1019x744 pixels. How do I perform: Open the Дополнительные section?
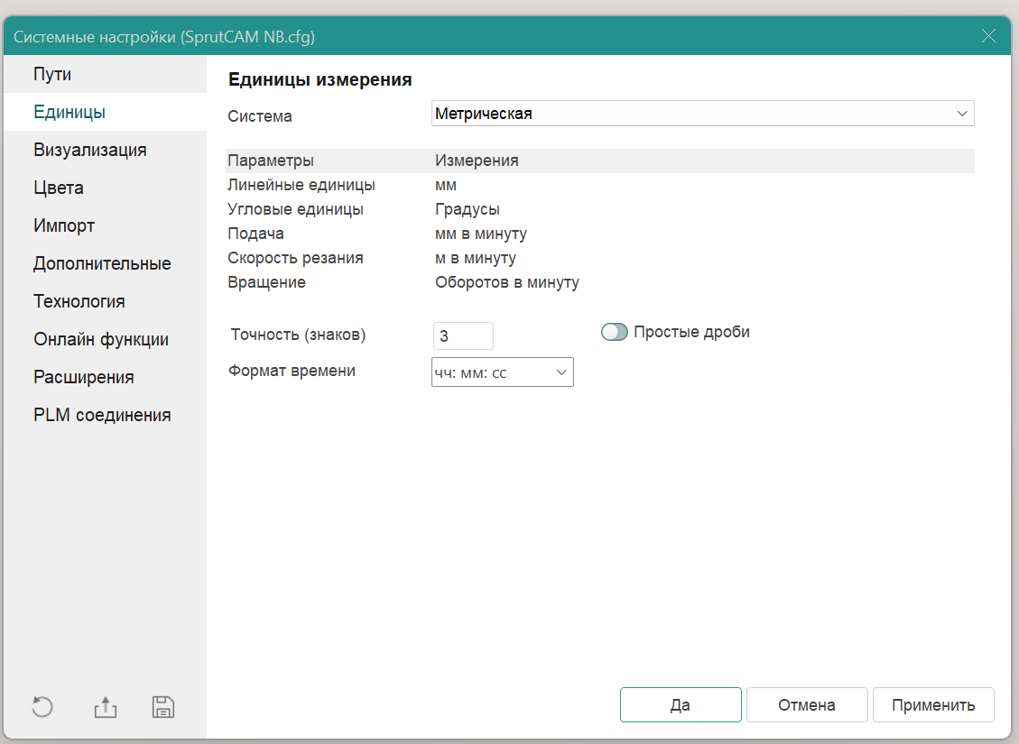pyautogui.click(x=102, y=263)
